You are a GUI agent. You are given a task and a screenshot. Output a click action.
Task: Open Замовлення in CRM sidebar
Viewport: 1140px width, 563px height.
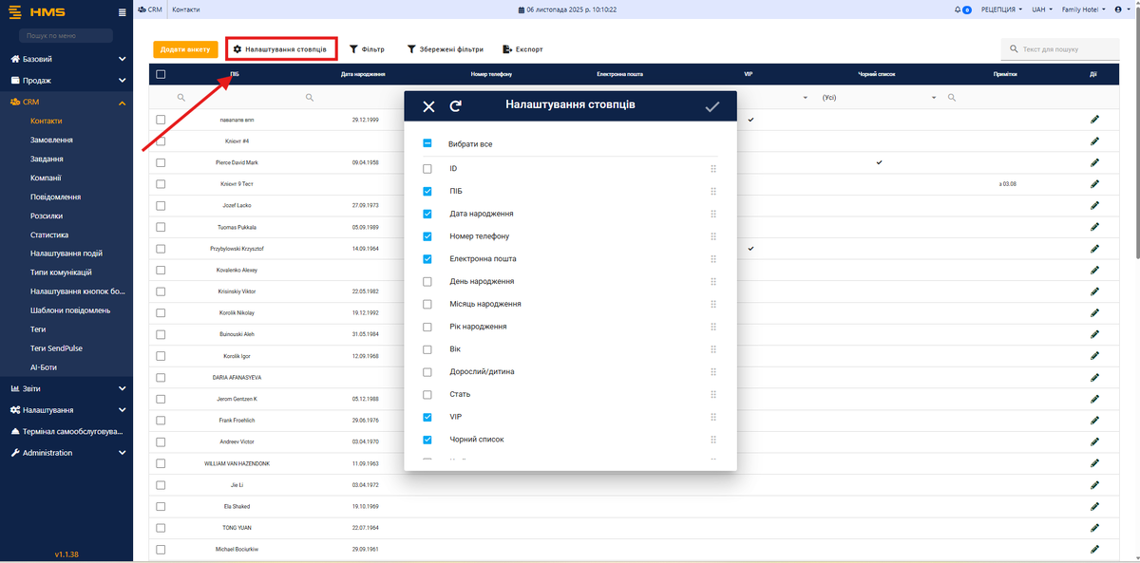click(x=51, y=140)
